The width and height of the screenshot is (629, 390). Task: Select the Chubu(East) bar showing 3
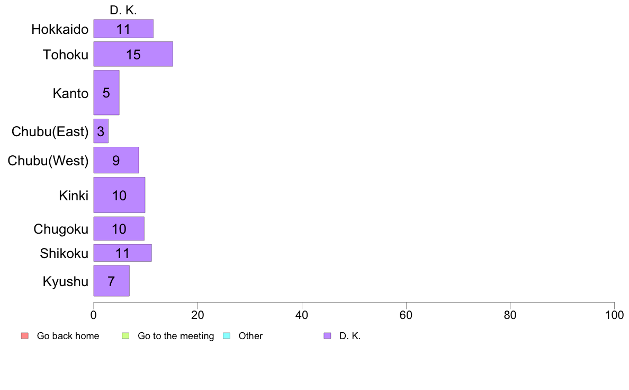click(101, 131)
